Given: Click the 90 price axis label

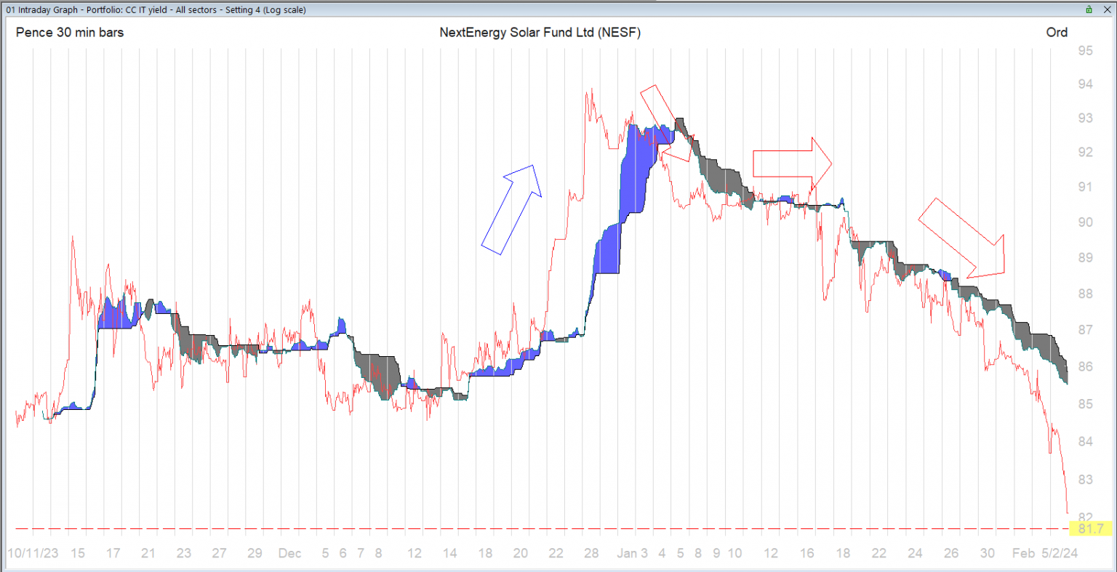Looking at the screenshot, I should (1085, 222).
